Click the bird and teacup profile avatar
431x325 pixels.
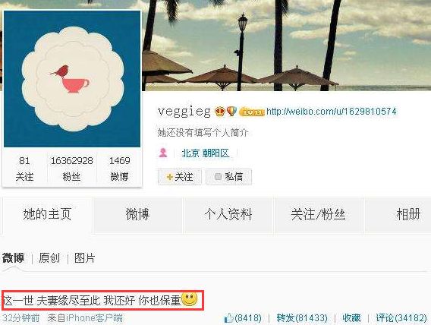click(72, 79)
